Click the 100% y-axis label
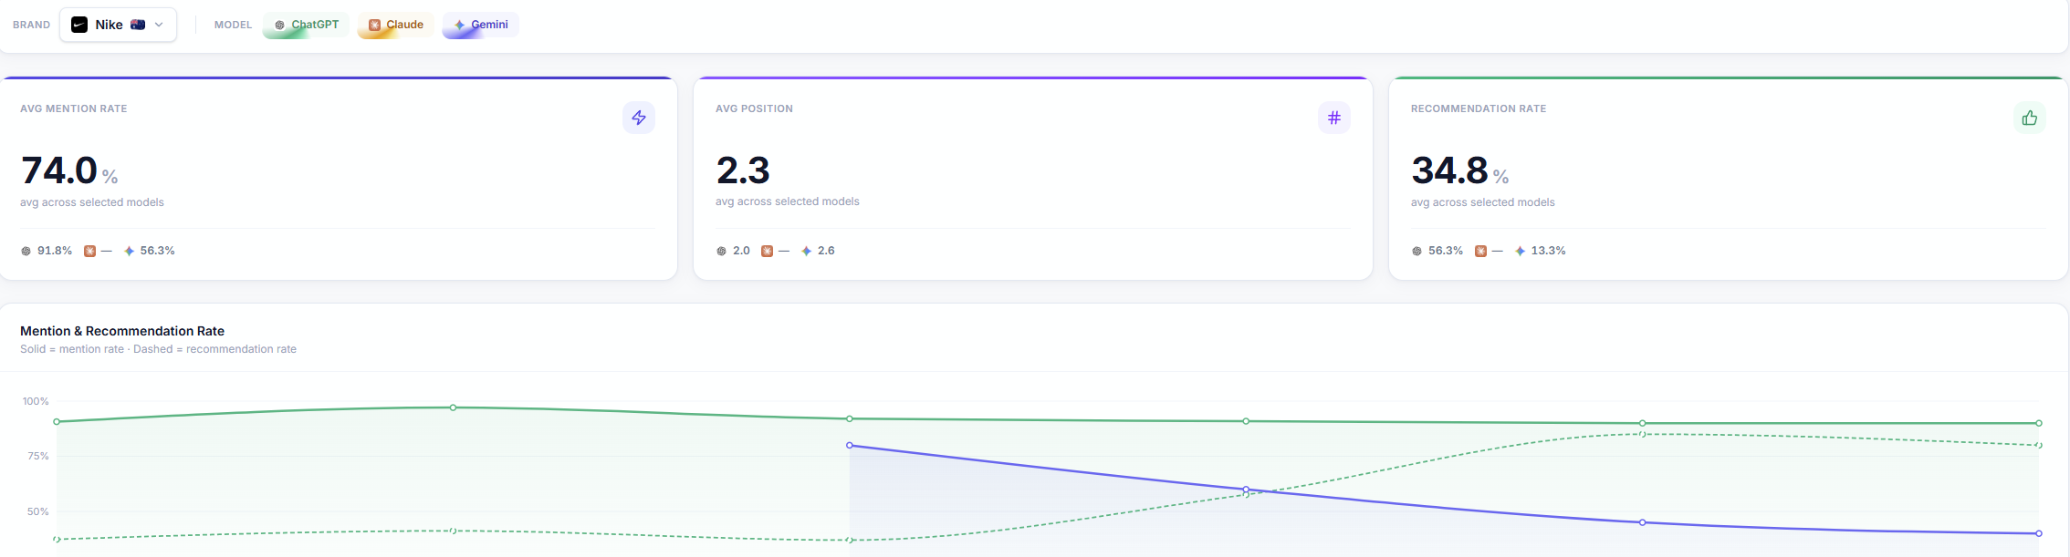2070x557 pixels. point(36,401)
